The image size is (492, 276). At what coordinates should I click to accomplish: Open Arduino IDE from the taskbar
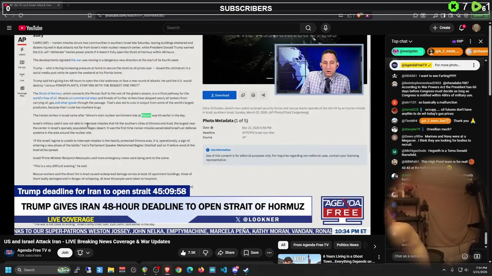tap(212, 270)
